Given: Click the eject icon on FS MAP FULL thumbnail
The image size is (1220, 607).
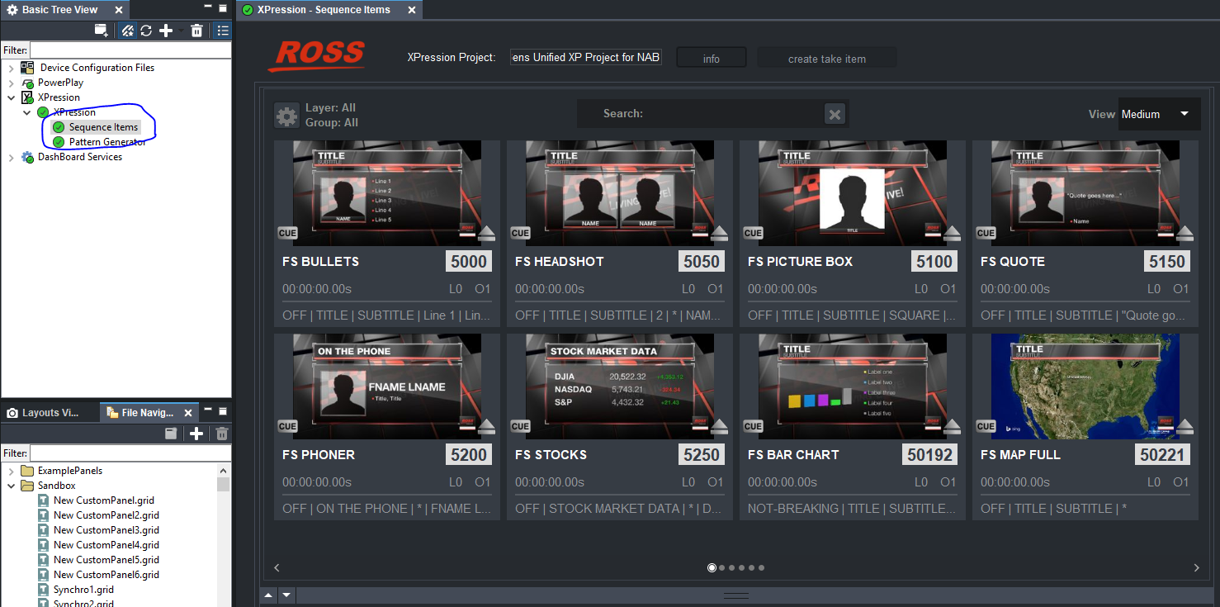Looking at the screenshot, I should tap(1185, 427).
